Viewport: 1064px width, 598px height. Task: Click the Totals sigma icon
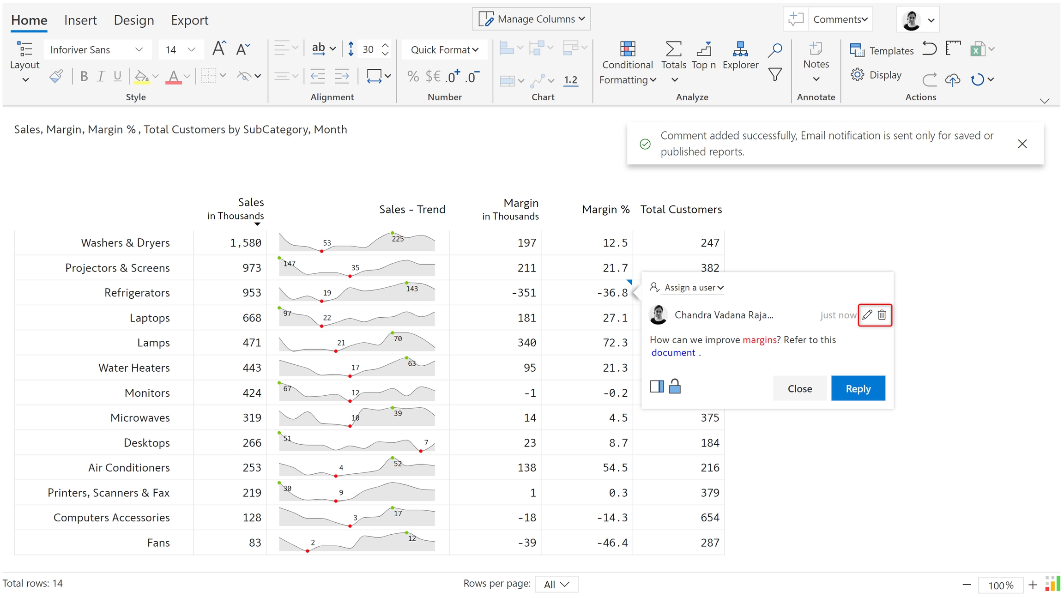coord(673,49)
